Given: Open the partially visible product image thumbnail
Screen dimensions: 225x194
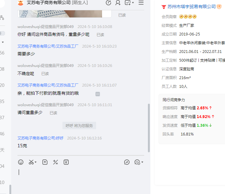Looking at the screenshot, I should [x=64, y=14].
